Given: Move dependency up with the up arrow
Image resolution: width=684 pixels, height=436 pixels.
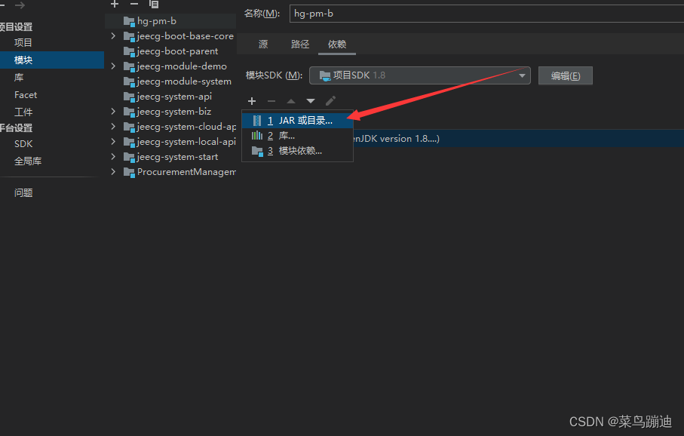Looking at the screenshot, I should tap(291, 101).
